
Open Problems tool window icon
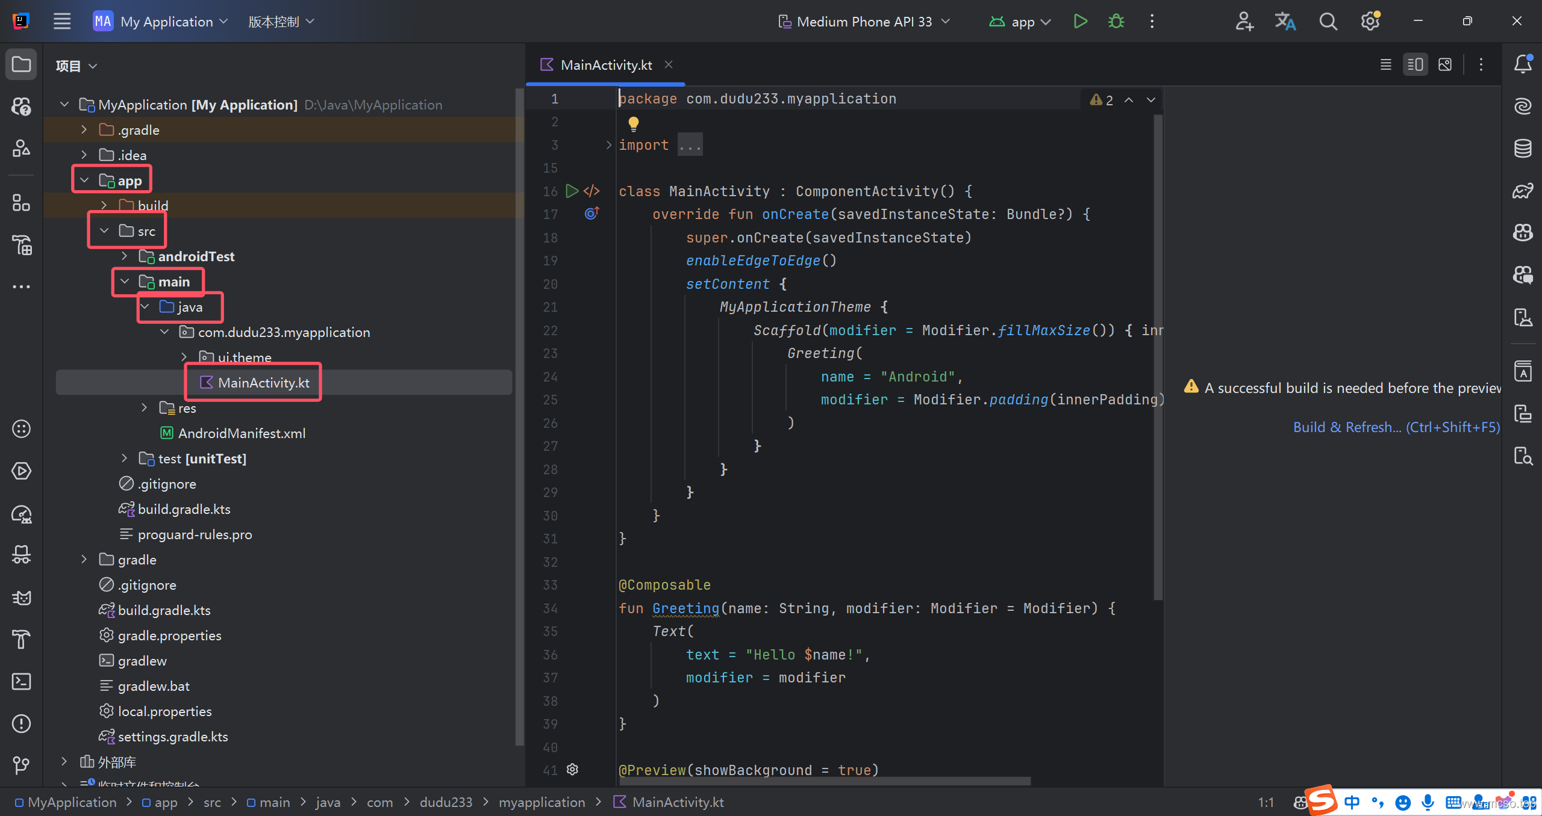coord(22,723)
